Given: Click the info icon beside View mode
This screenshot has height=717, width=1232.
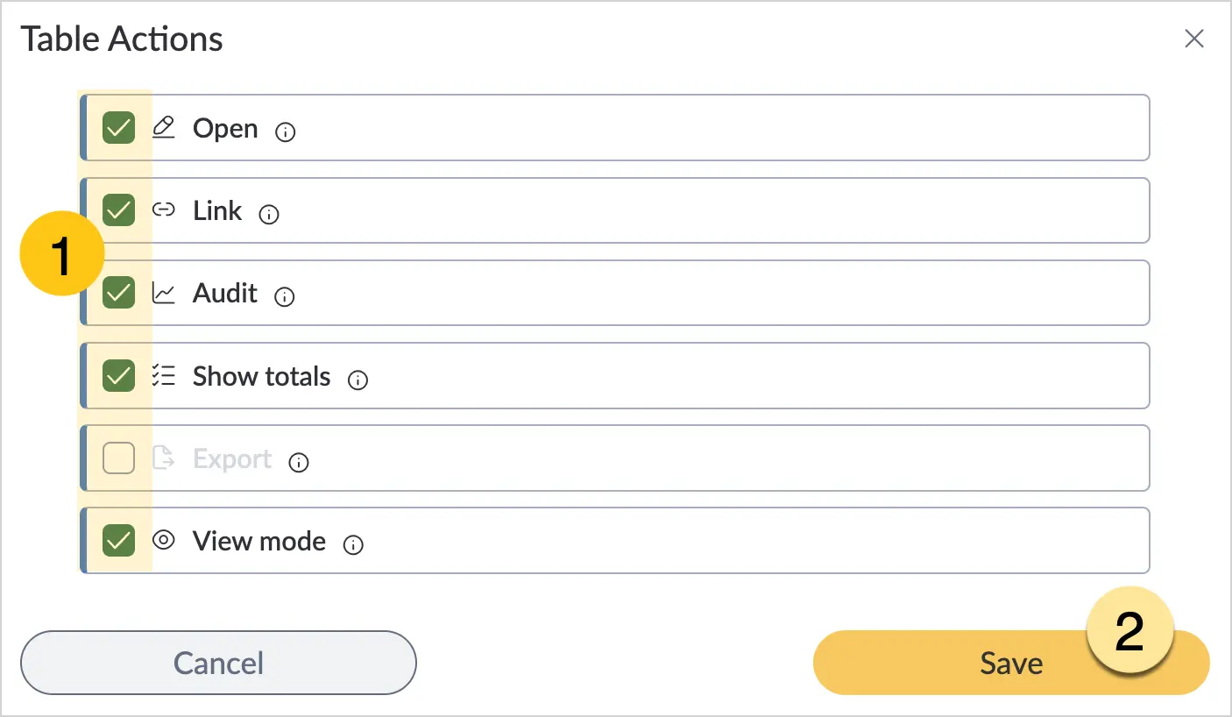Looking at the screenshot, I should click(x=353, y=545).
